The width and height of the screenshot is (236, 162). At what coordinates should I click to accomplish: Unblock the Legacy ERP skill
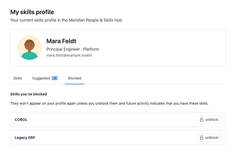click(209, 138)
